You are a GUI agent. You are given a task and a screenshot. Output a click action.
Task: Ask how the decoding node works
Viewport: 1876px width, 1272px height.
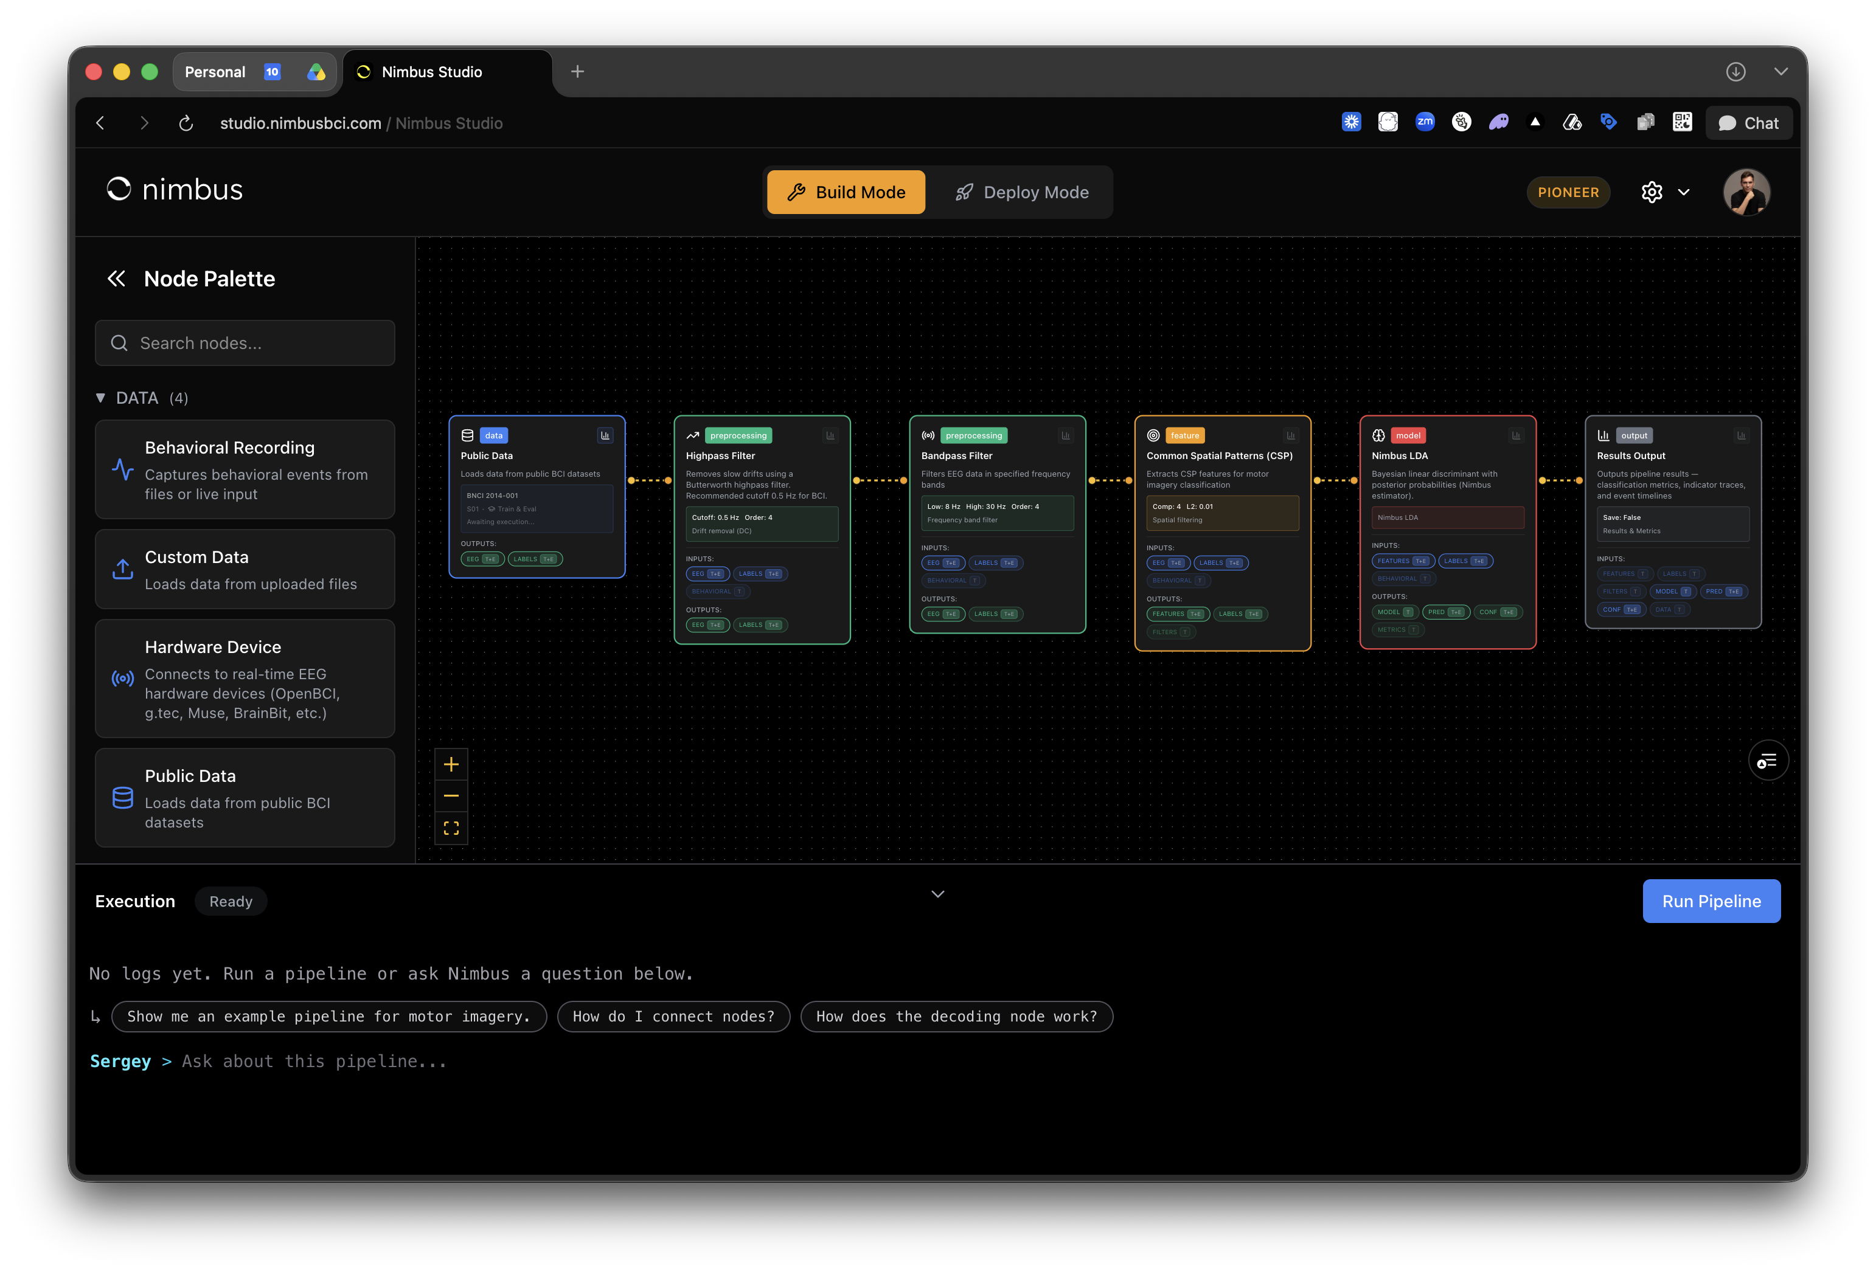click(x=957, y=1016)
